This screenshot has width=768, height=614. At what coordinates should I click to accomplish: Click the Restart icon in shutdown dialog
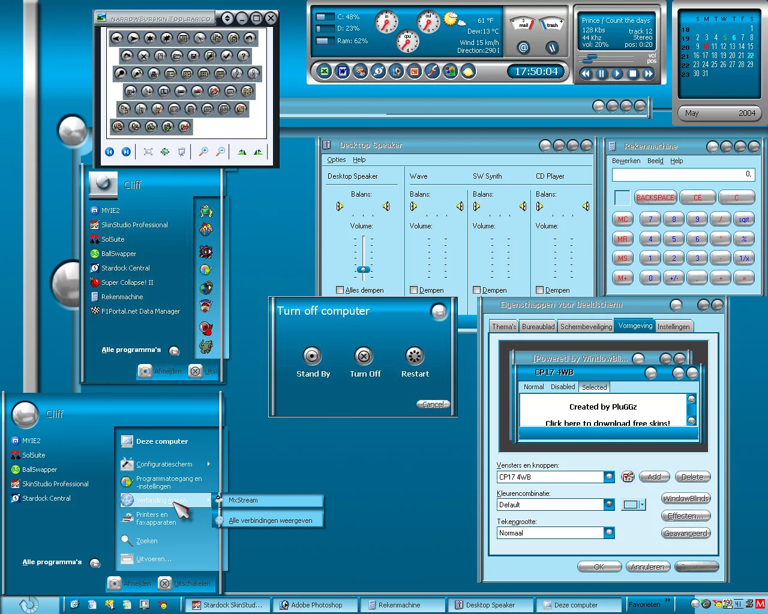tap(415, 356)
